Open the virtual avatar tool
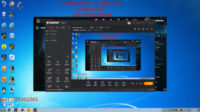200x112 pixels. pos(49,79)
